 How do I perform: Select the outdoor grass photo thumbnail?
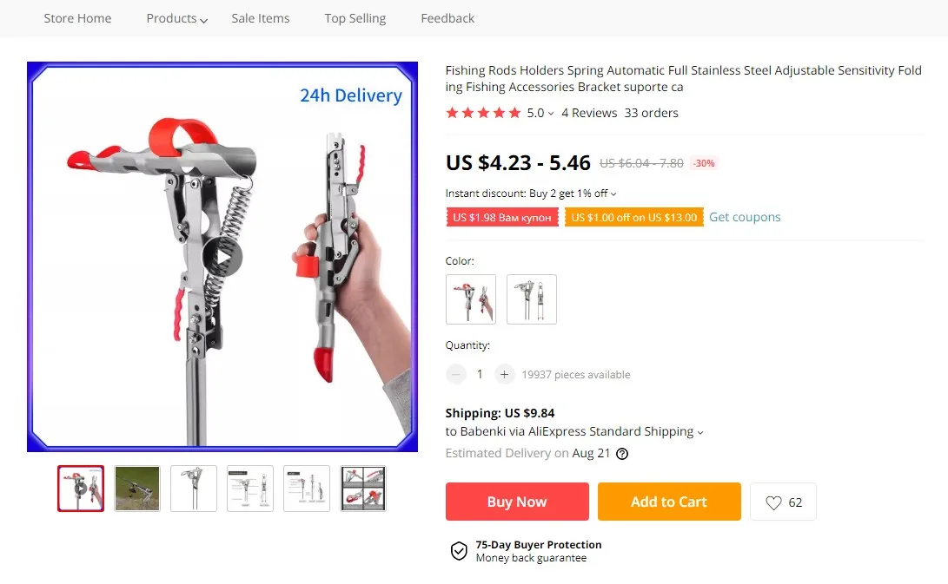pyautogui.click(x=137, y=489)
